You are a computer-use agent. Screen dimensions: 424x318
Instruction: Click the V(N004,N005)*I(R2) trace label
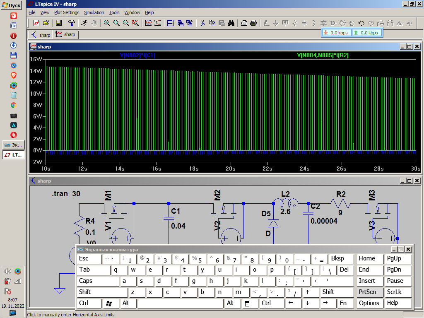click(322, 55)
